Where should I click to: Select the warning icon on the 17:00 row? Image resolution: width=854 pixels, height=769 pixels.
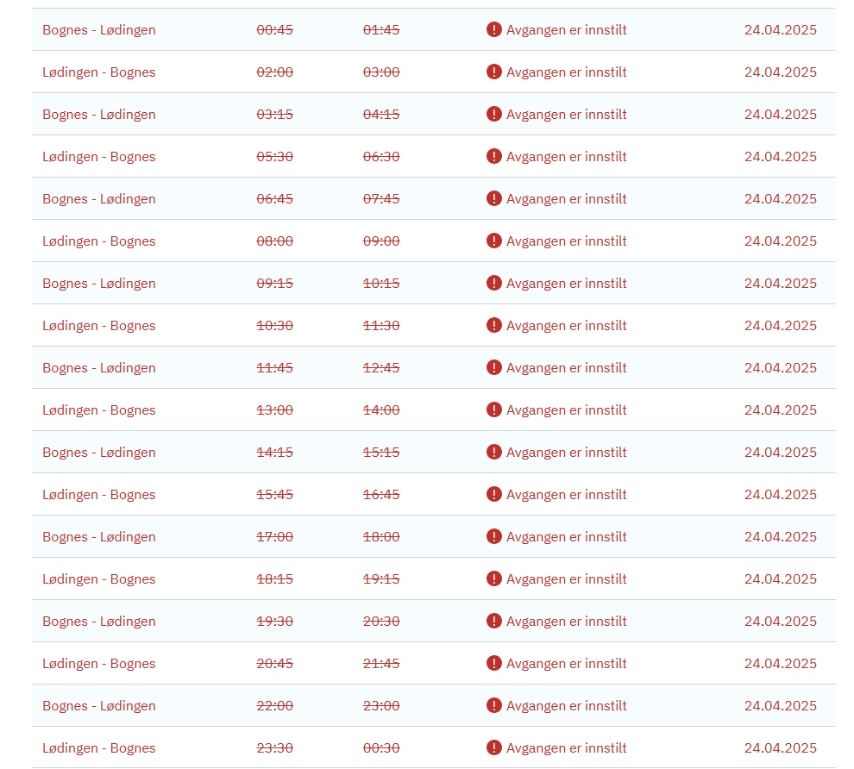pyautogui.click(x=494, y=537)
